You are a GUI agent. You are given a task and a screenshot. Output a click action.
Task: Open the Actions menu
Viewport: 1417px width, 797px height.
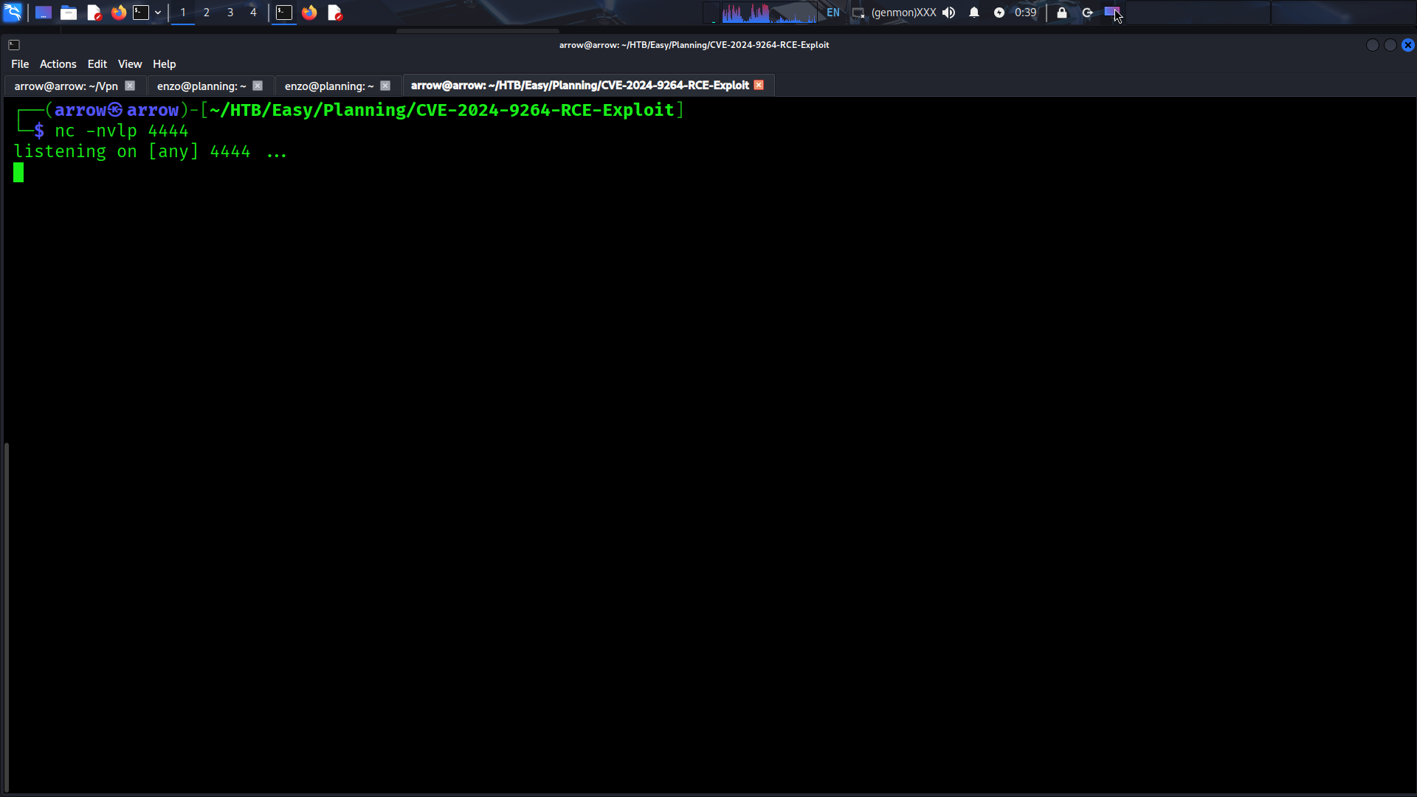point(58,64)
